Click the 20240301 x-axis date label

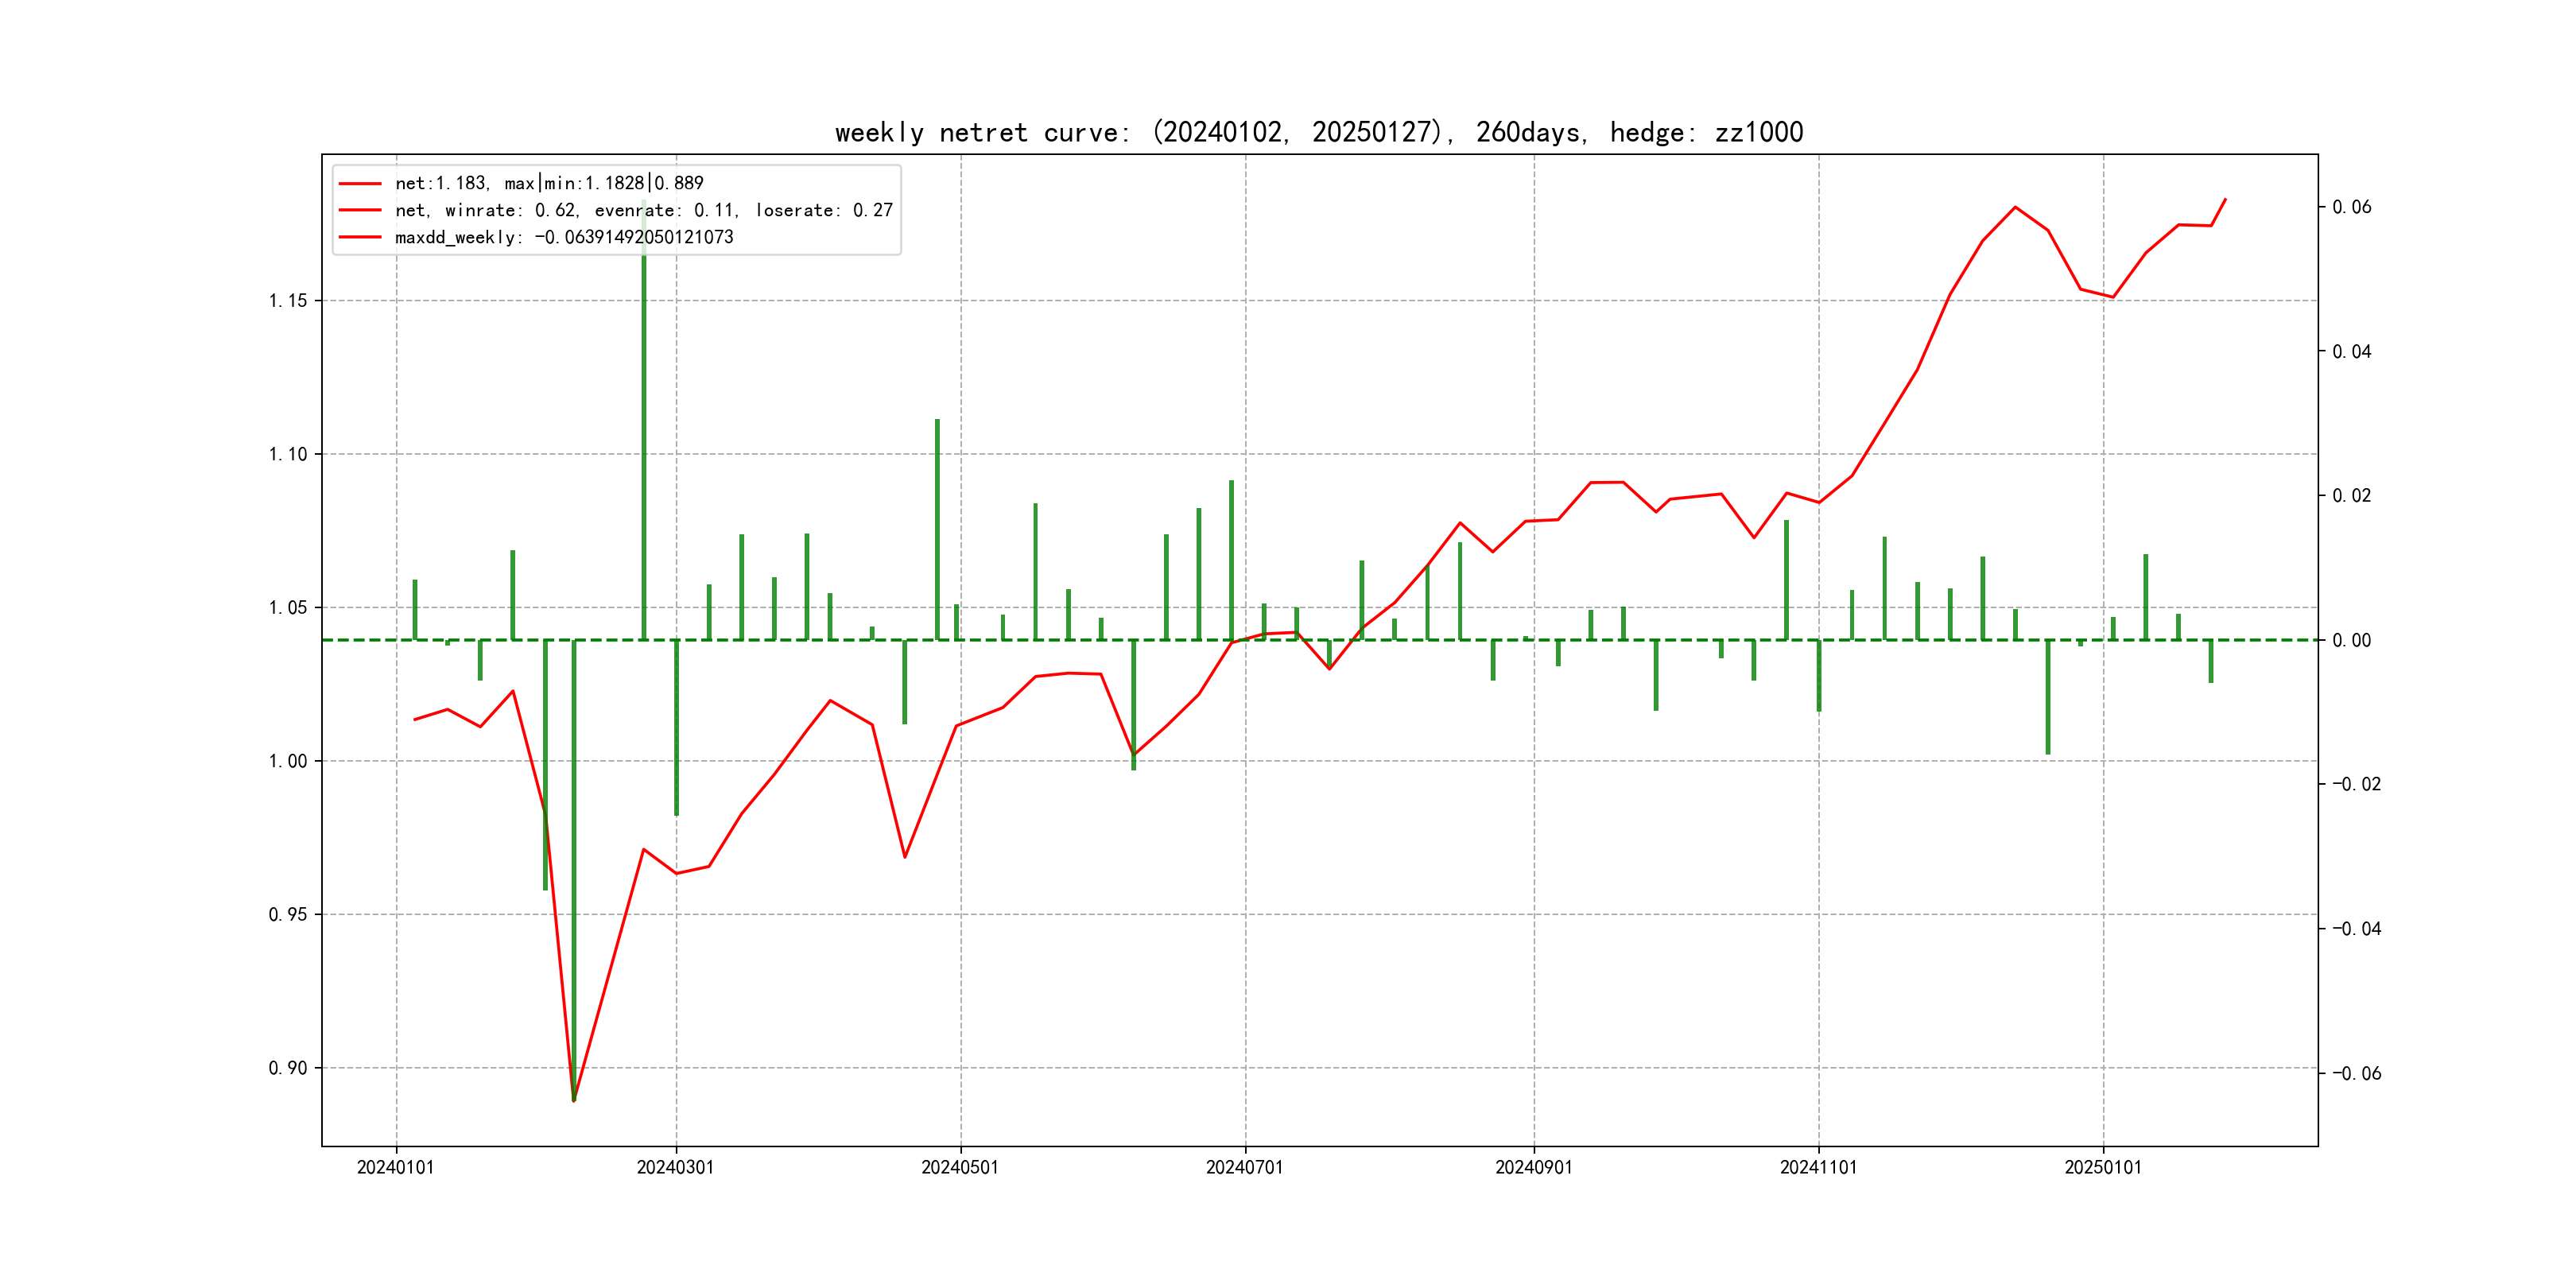tap(675, 1167)
